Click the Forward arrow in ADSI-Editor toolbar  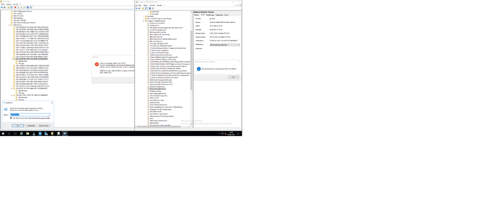click(5, 8)
